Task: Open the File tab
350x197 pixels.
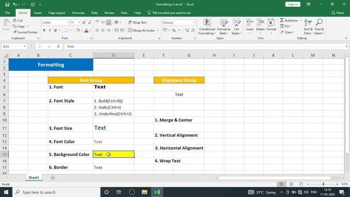Action: (x=7, y=13)
